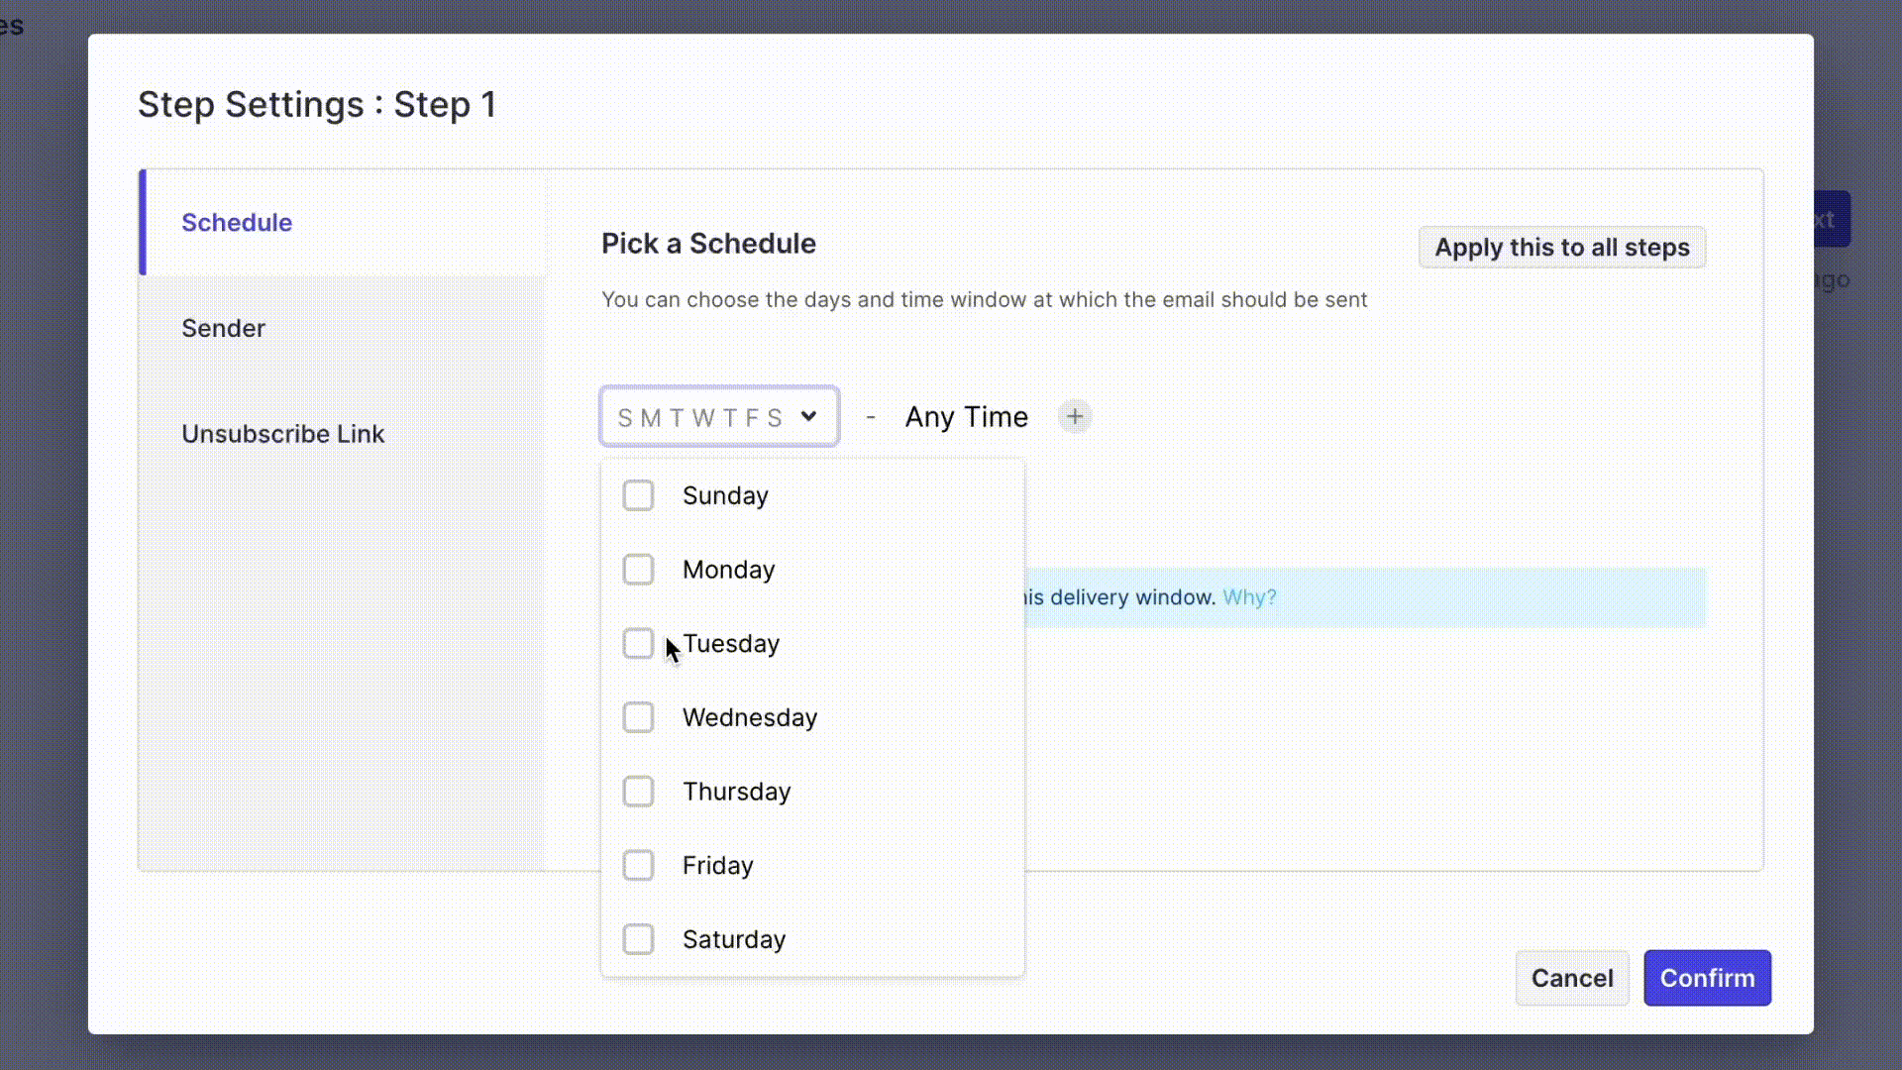Screen dimensions: 1902x1070
Task: Check the Monday checkbox
Action: pyautogui.click(x=638, y=570)
